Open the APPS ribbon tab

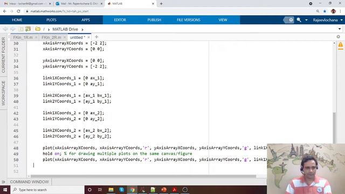coord(86,20)
